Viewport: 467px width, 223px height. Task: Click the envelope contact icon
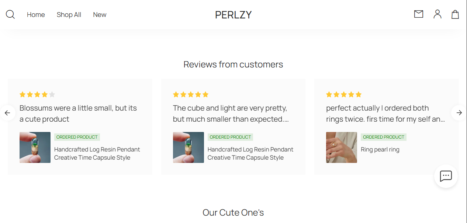418,14
